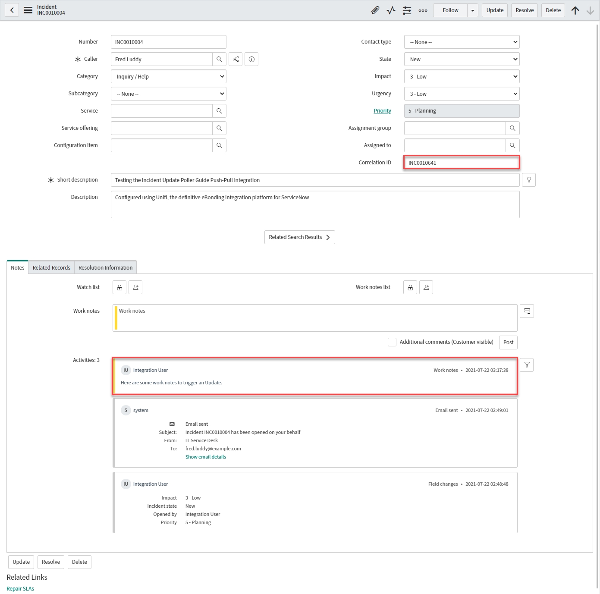Show related incidents icon beside Caller

tap(236, 59)
